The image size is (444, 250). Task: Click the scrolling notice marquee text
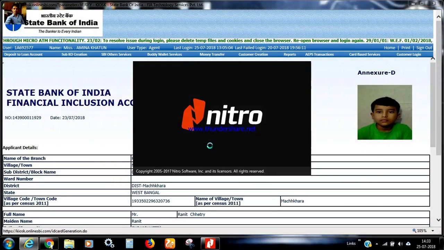point(217,41)
